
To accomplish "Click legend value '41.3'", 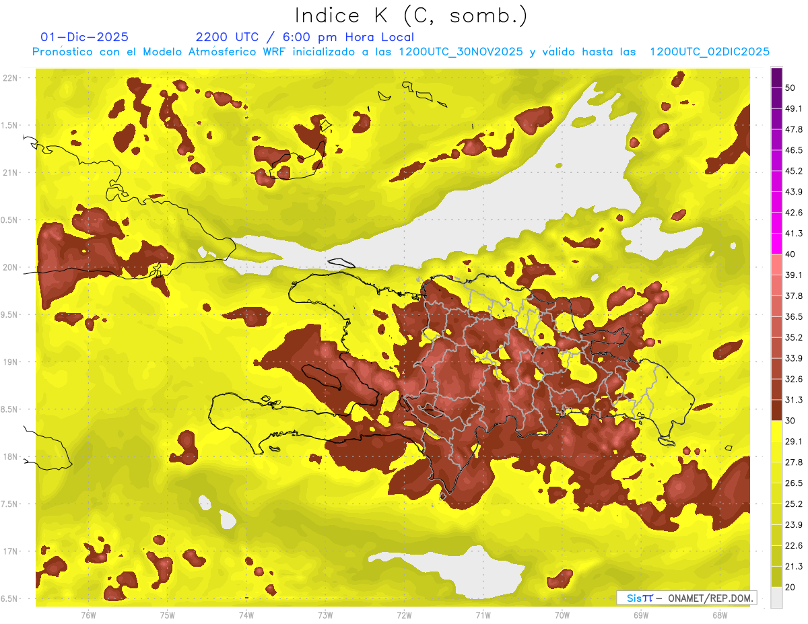I will point(793,234).
